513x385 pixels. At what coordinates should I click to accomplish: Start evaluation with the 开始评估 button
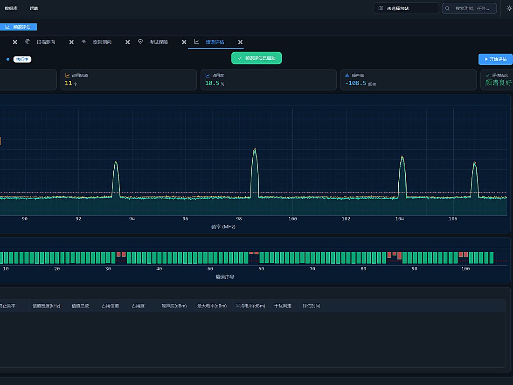495,59
